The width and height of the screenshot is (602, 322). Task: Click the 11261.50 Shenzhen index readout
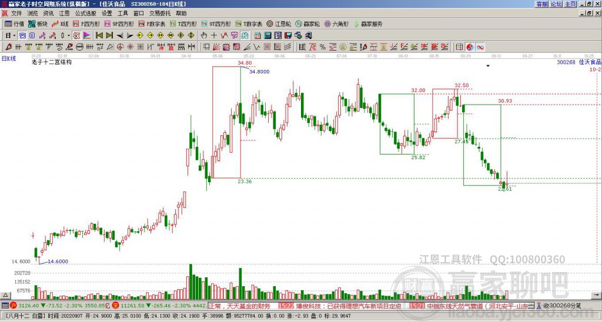coord(132,306)
